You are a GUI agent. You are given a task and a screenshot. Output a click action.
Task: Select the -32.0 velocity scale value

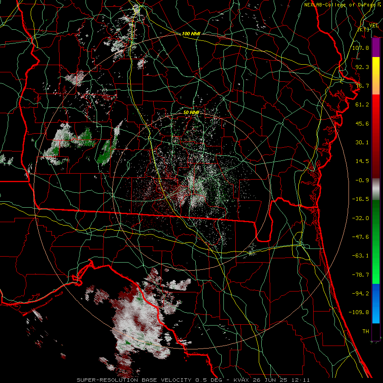[360, 218]
